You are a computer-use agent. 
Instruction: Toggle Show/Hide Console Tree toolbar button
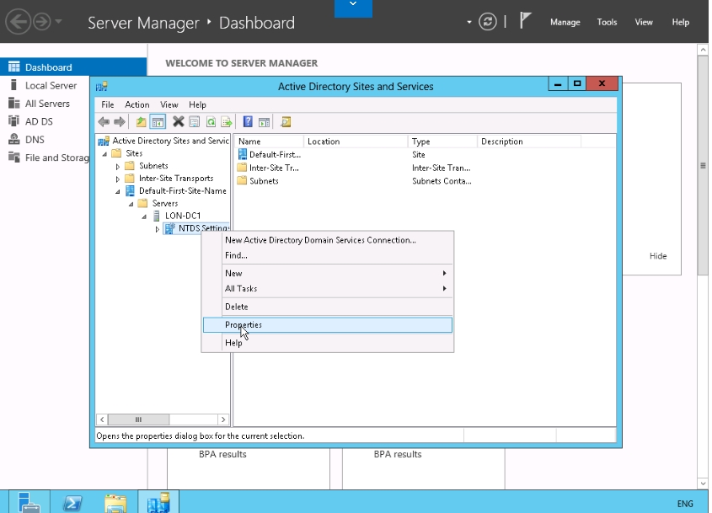[157, 122]
